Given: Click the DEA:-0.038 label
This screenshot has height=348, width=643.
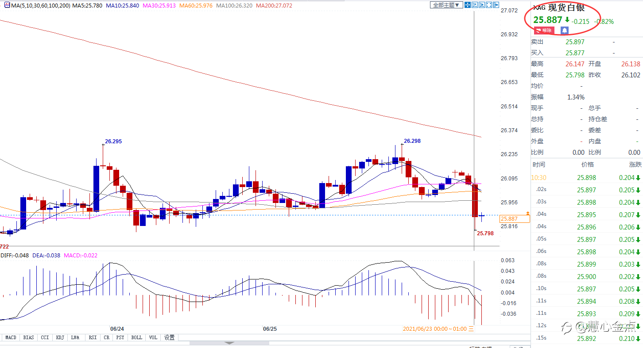Looking at the screenshot, I should [x=46, y=256].
